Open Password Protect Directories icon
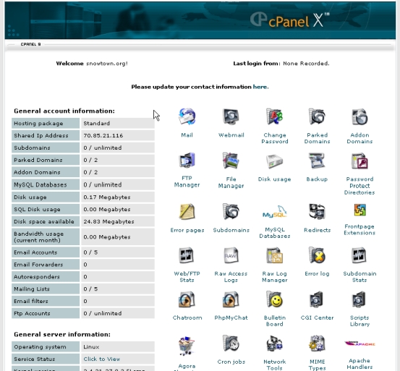 click(359, 161)
